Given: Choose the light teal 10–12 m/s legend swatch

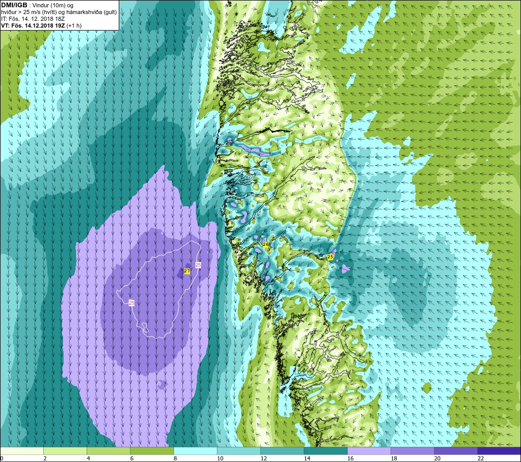Looking at the screenshot, I should point(239,451).
